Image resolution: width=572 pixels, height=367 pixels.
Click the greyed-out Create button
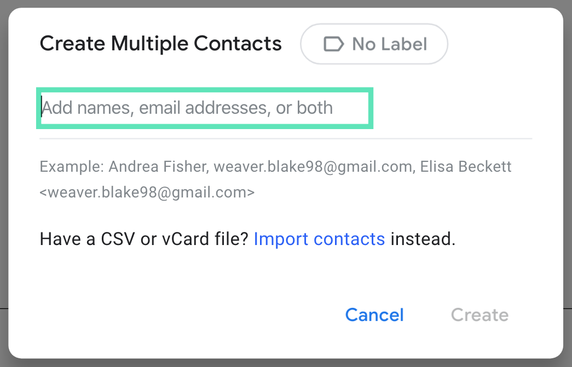[479, 315]
